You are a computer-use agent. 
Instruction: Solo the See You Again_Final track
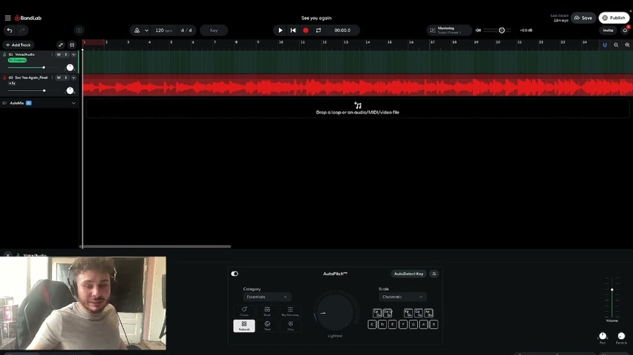coord(66,77)
